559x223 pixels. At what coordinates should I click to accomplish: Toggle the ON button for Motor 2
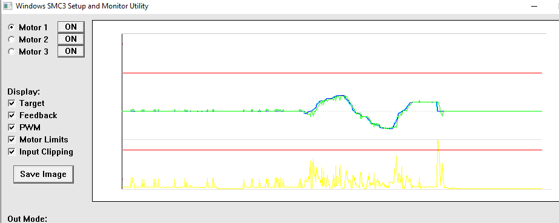[71, 39]
